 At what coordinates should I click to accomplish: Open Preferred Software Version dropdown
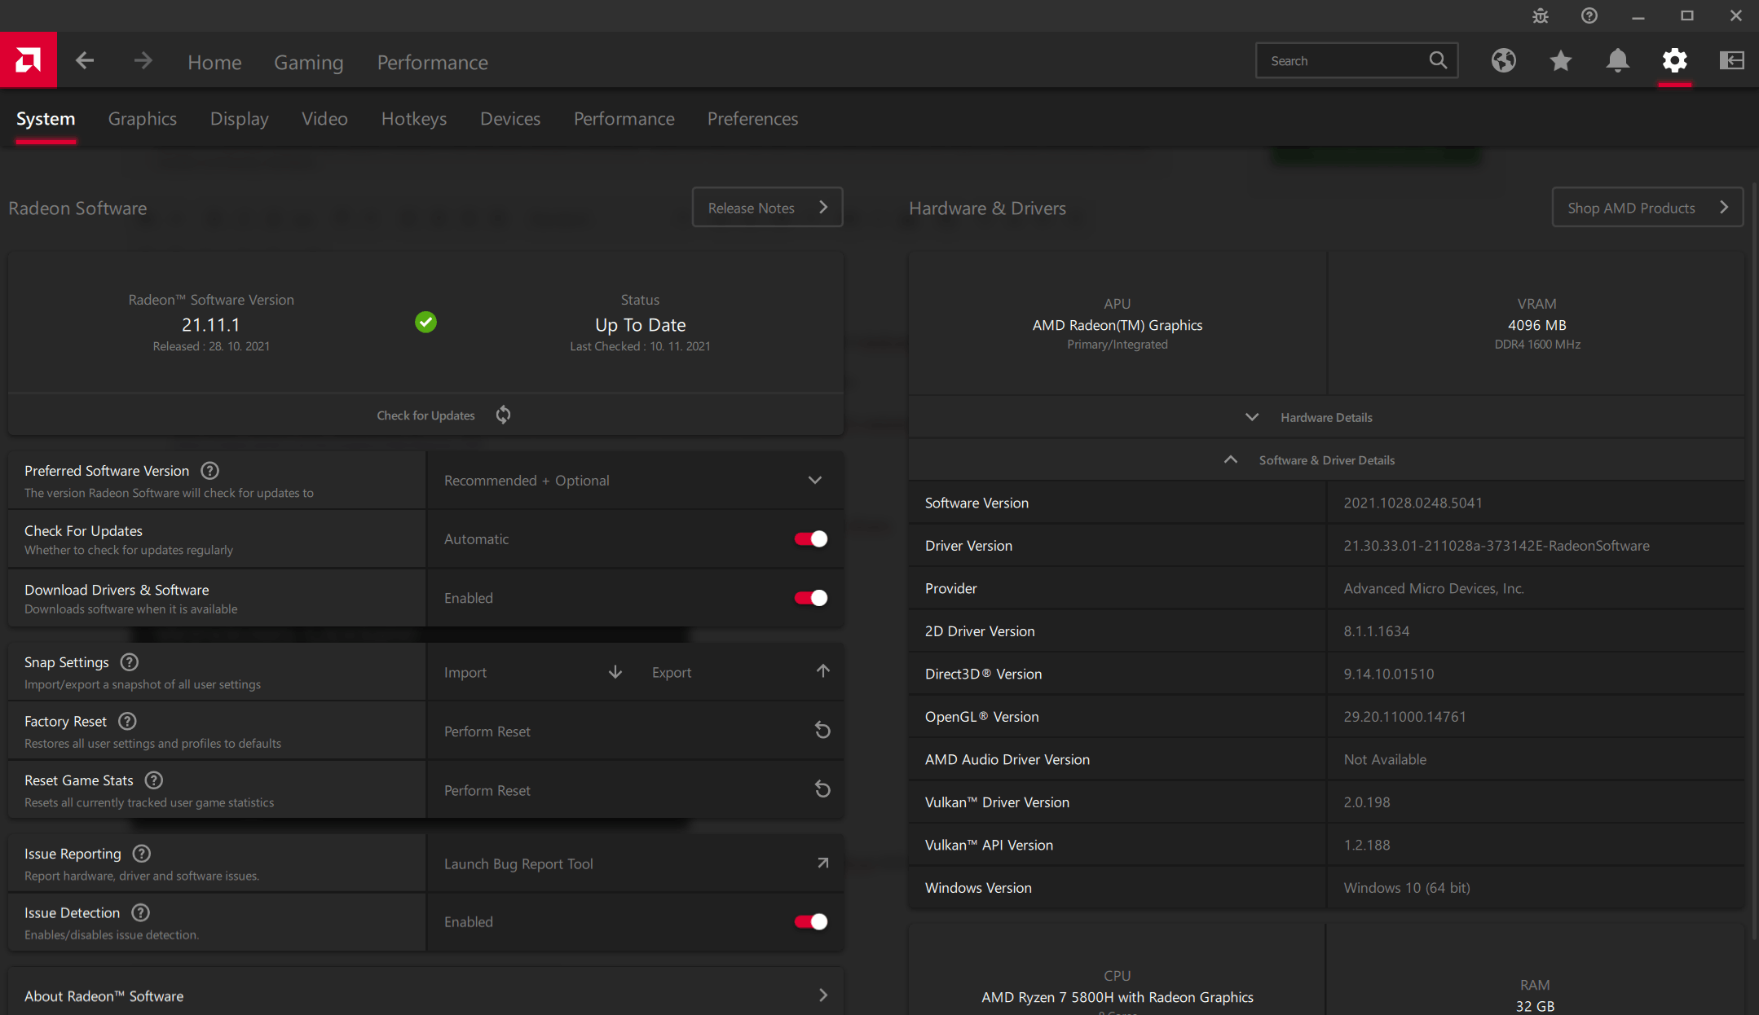pos(634,481)
